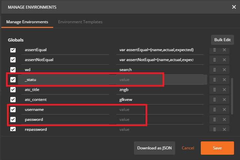
Task: Remove the wd variable using X icon
Action: pyautogui.click(x=224, y=70)
